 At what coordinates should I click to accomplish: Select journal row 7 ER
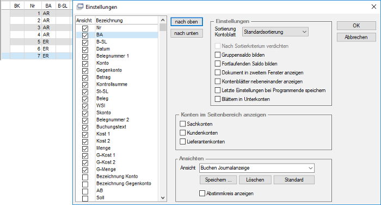click(36, 56)
